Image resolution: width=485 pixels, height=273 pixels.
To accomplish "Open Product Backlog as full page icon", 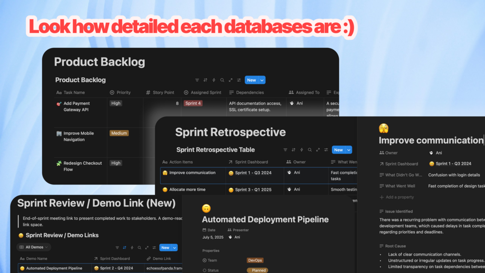I will click(231, 80).
